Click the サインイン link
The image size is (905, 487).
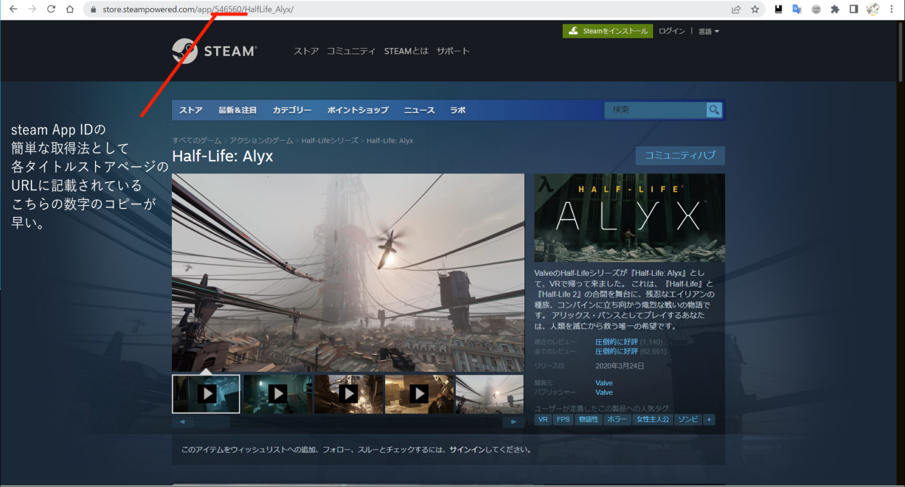tap(468, 450)
